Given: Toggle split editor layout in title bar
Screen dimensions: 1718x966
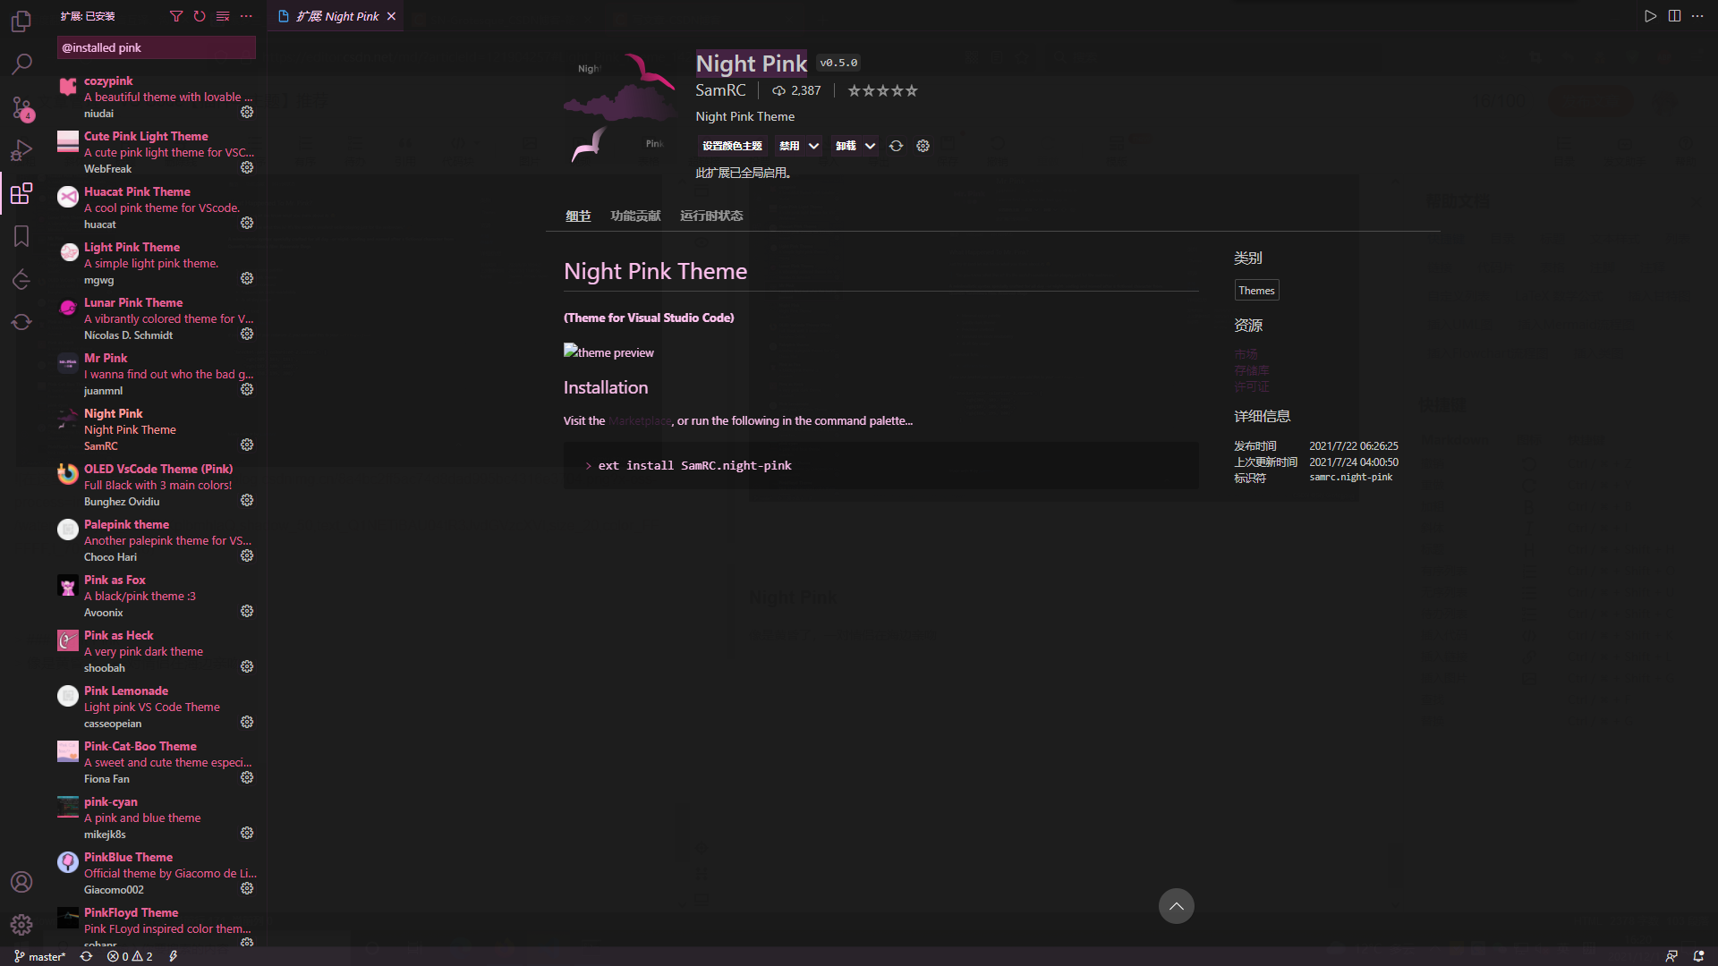Looking at the screenshot, I should 1674,16.
